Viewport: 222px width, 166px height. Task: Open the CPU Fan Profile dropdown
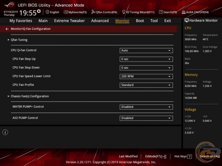(146, 85)
